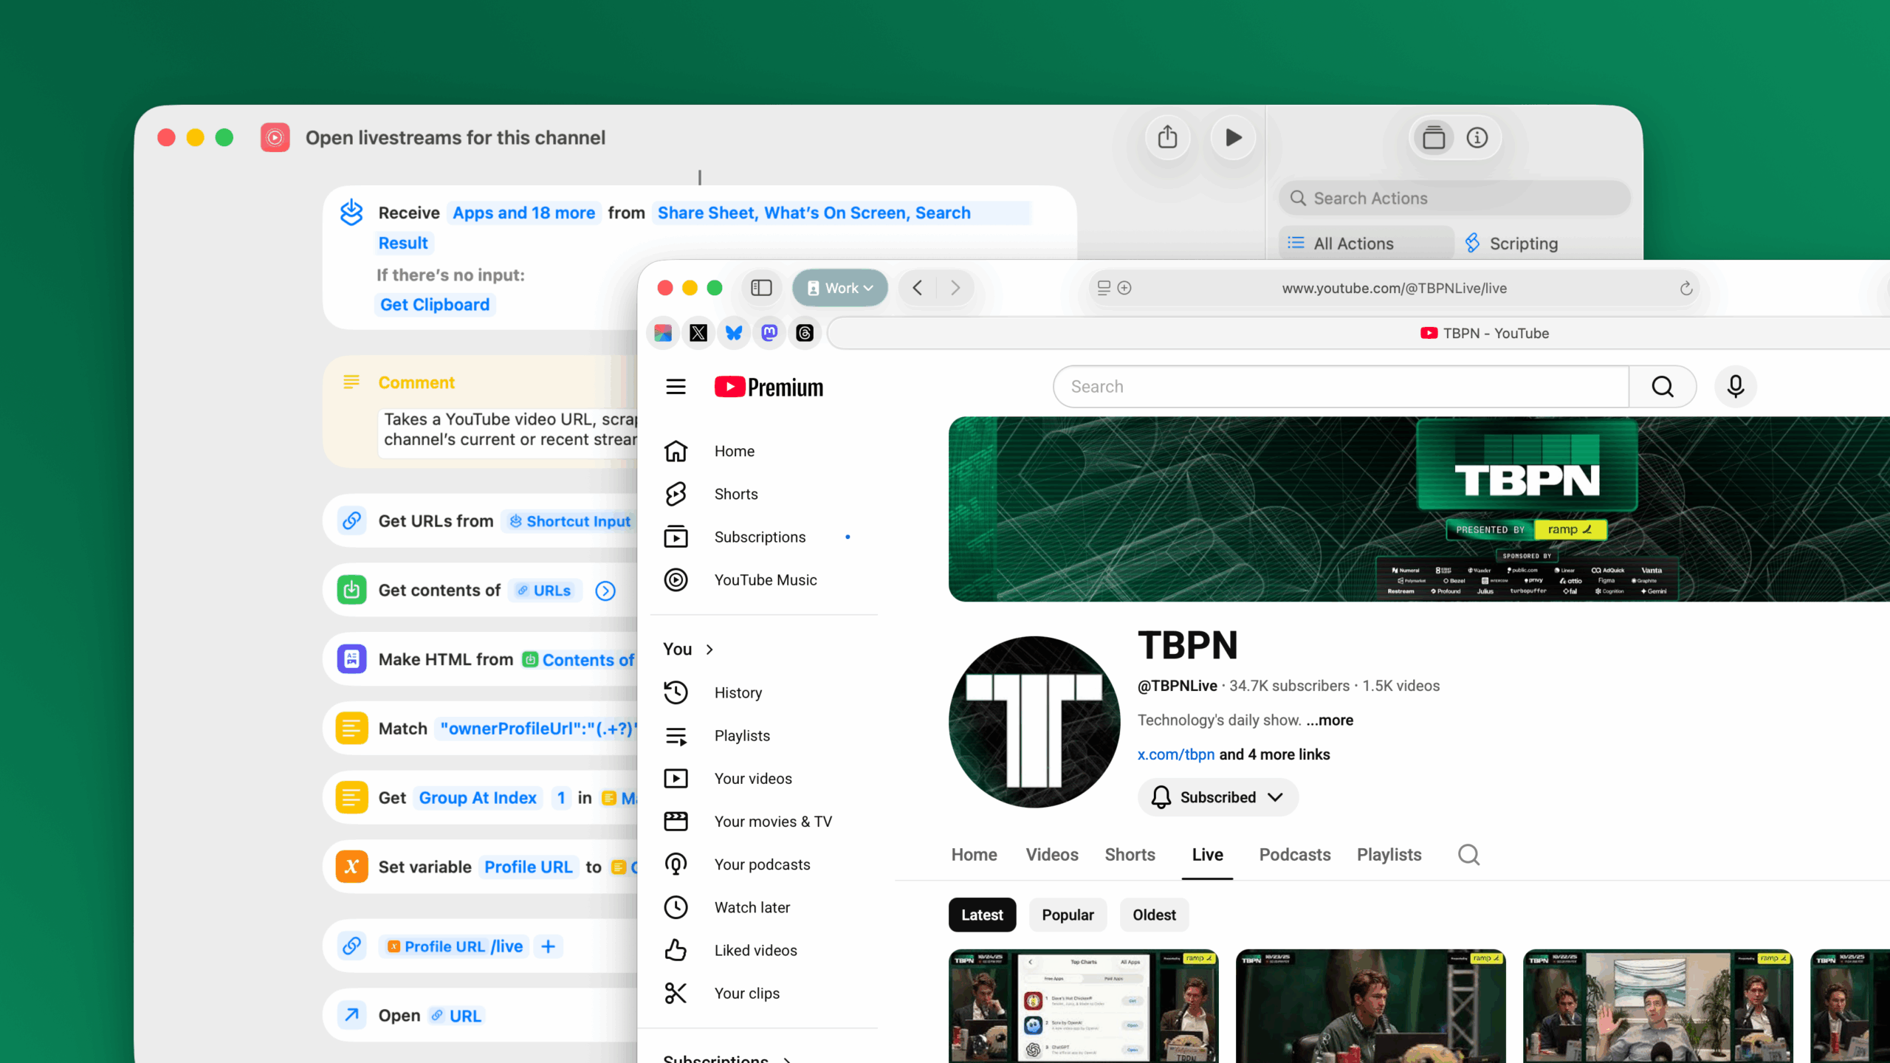Select the Oldest filter chip

[x=1154, y=915]
